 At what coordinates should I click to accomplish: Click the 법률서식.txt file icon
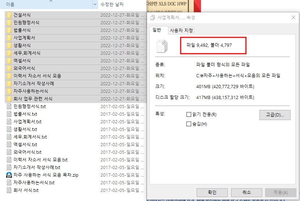pos(9,114)
